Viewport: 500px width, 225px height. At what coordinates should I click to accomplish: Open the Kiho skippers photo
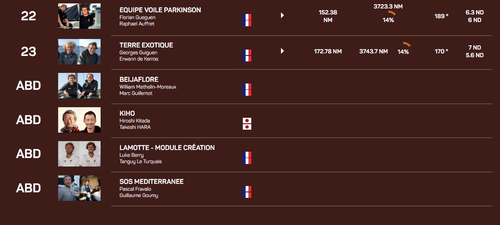(79, 120)
